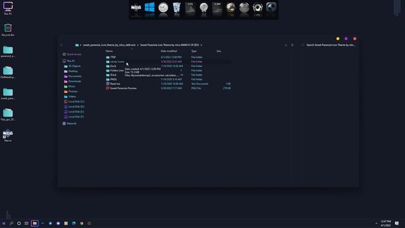Sort by Date modified column header
The width and height of the screenshot is (405, 228).
pyautogui.click(x=169, y=51)
